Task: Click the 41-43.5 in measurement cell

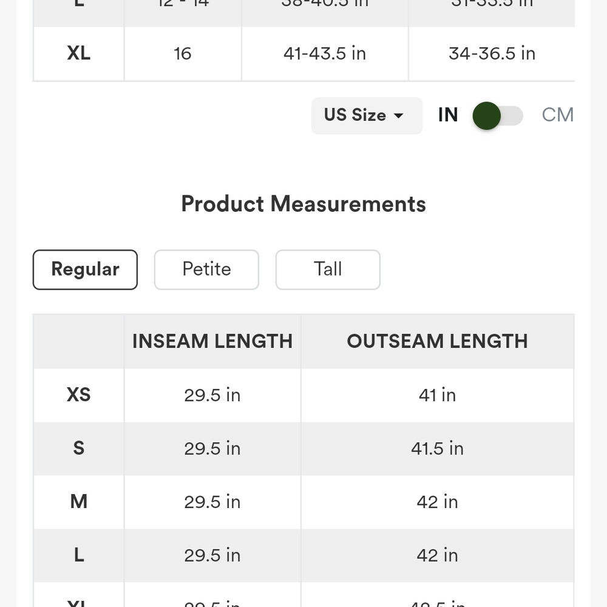Action: (325, 53)
